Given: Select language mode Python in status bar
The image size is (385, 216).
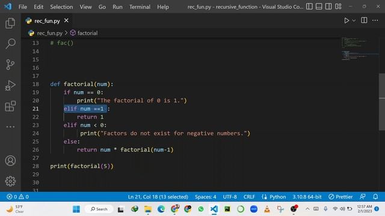Looking at the screenshot, I should tap(277, 197).
